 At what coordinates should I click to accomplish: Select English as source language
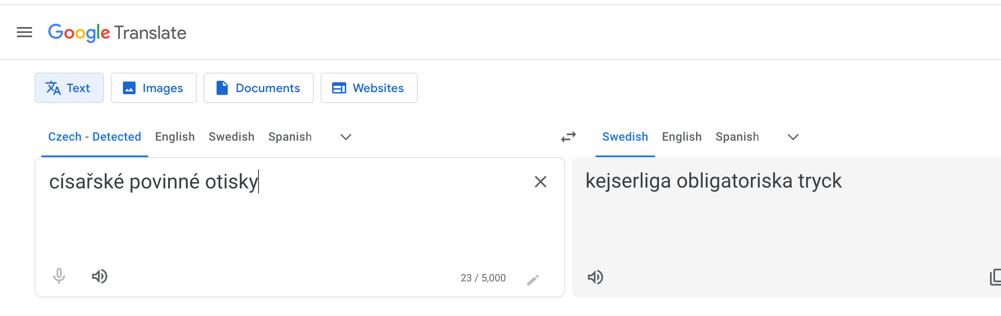pos(175,137)
